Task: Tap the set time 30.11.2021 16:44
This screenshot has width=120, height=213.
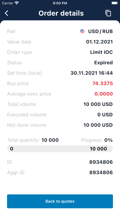Action: 92,73
